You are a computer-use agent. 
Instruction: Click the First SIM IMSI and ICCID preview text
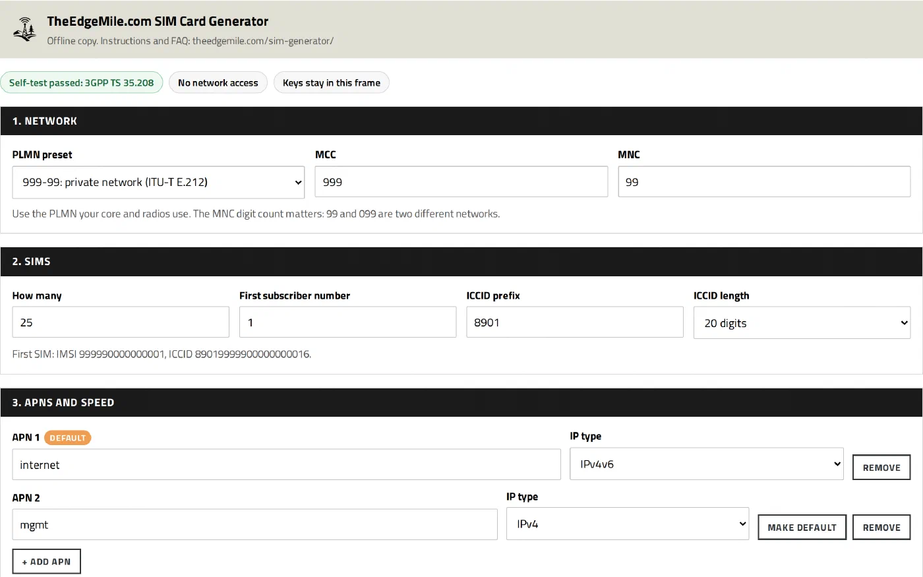point(162,354)
